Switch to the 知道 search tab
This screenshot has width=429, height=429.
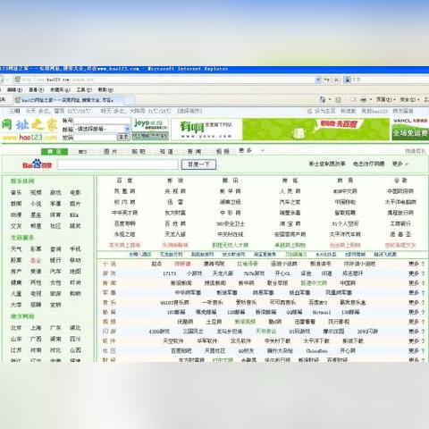click(166, 152)
